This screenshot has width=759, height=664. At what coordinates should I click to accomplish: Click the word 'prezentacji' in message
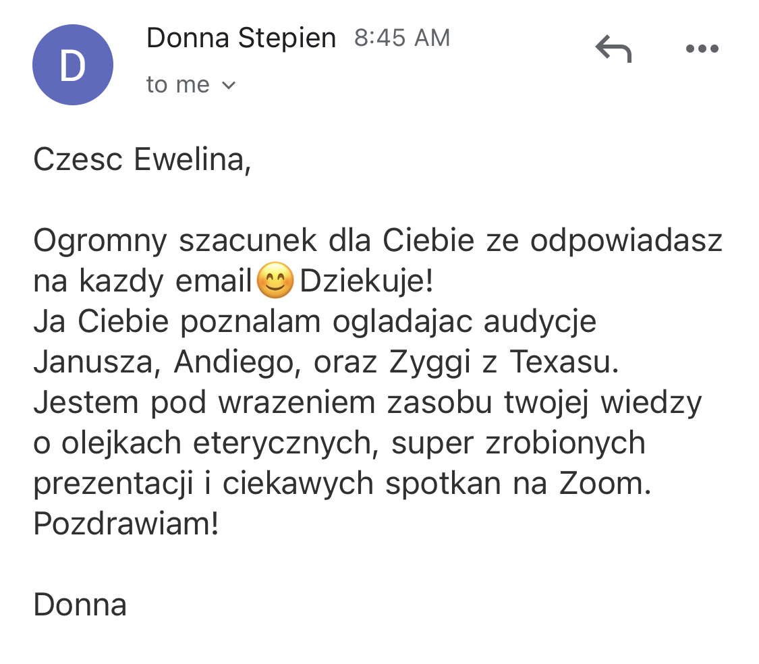113,485
